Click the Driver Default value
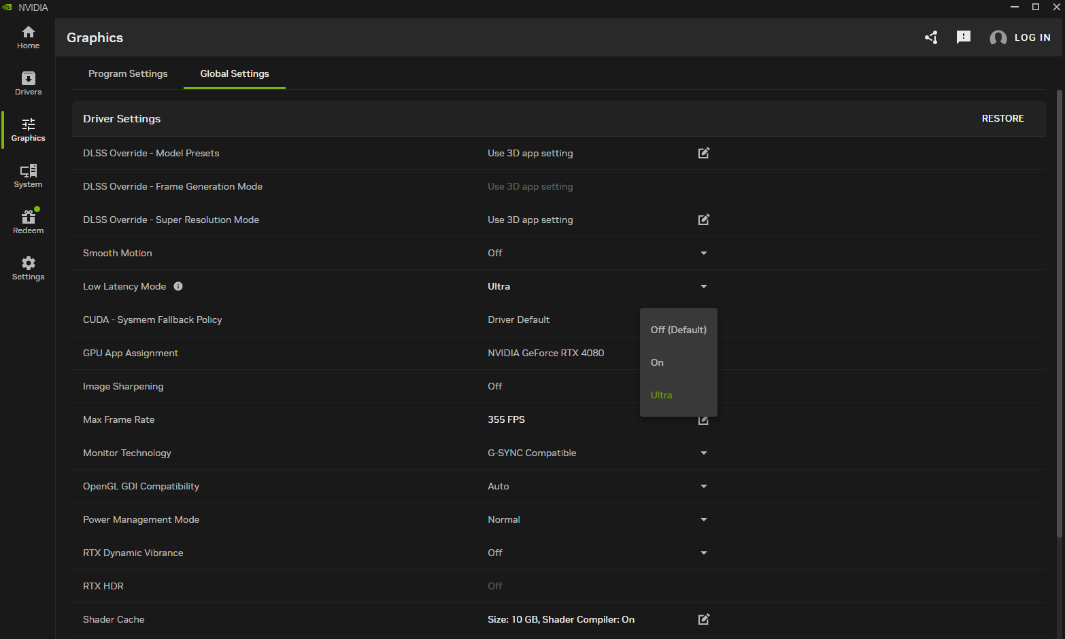1065x639 pixels. pos(518,319)
